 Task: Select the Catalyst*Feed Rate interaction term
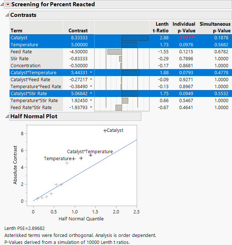(30, 80)
